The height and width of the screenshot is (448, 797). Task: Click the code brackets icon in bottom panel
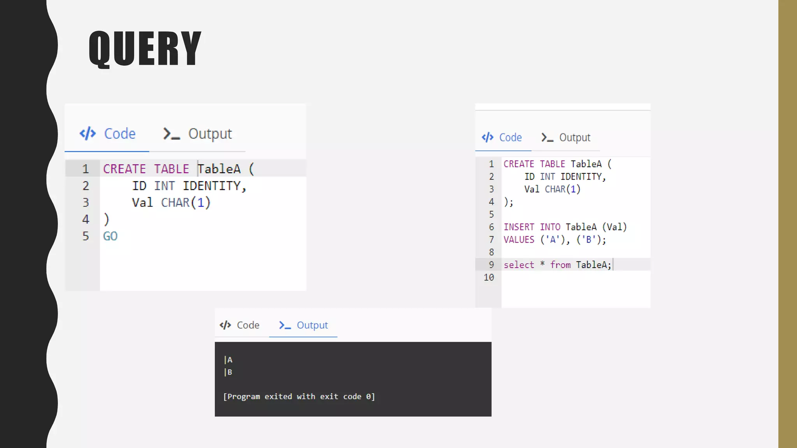(x=225, y=325)
